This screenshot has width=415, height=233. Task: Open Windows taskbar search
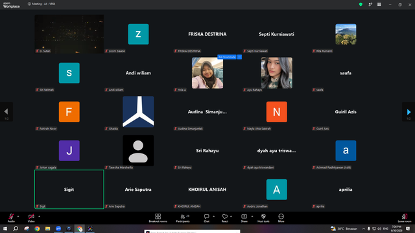click(16, 228)
